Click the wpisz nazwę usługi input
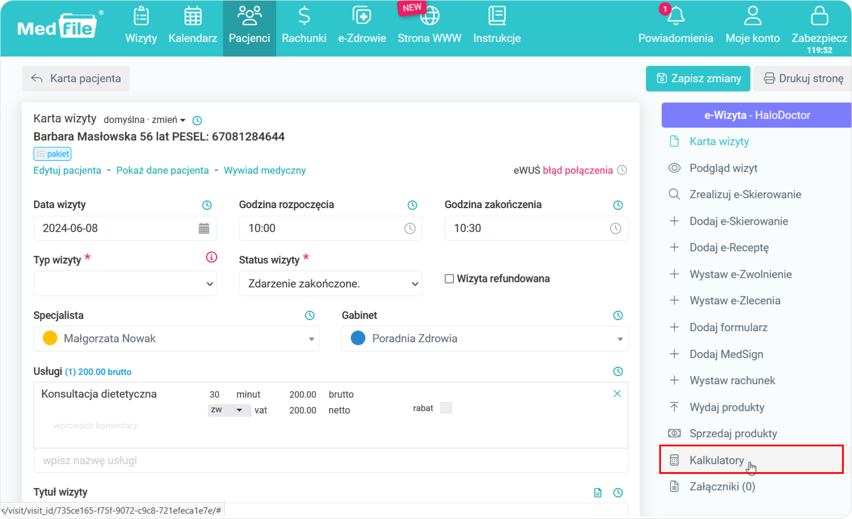852x519 pixels. click(x=330, y=460)
